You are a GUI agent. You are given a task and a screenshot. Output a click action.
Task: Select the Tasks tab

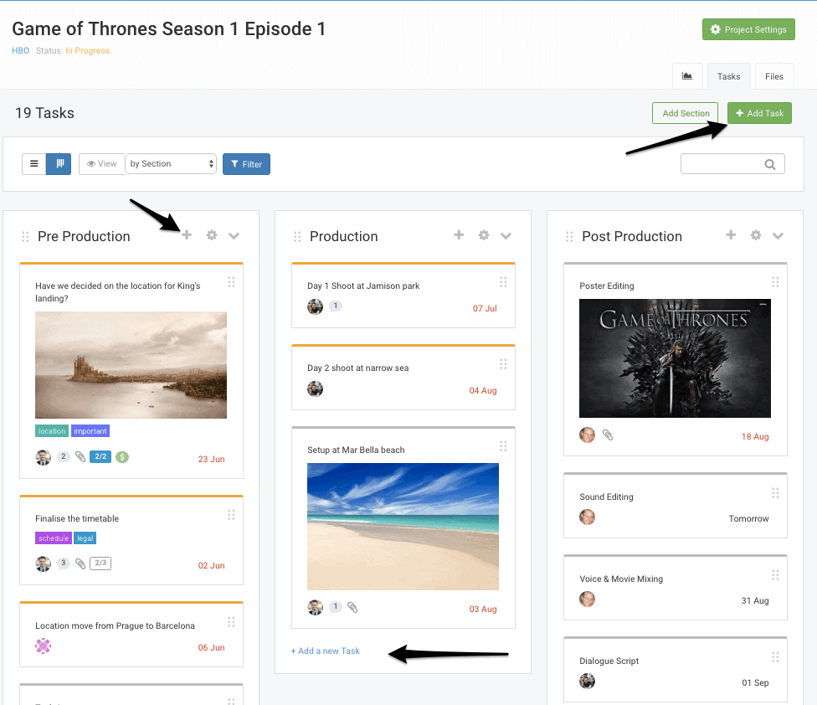point(728,75)
